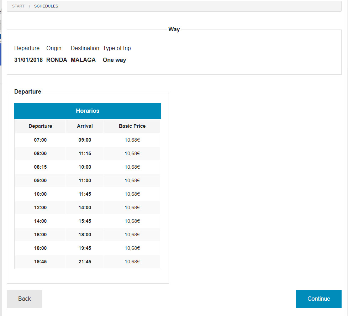The width and height of the screenshot is (348, 316).
Task: Choose the 18:00 departure schedule
Action: click(40, 248)
